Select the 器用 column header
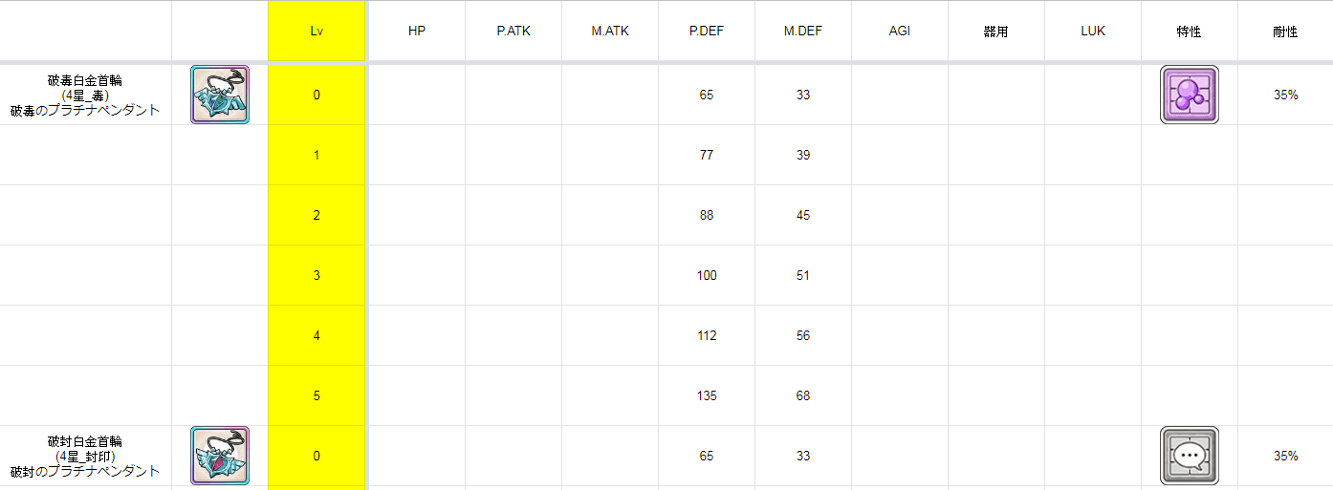1333x490 pixels. pyautogui.click(x=996, y=31)
